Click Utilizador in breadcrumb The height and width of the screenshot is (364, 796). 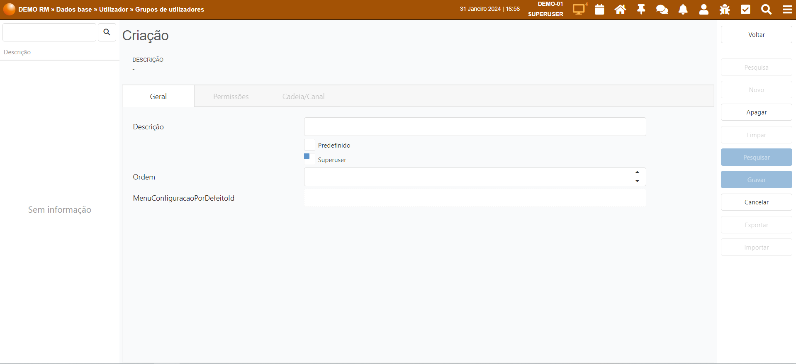114,9
